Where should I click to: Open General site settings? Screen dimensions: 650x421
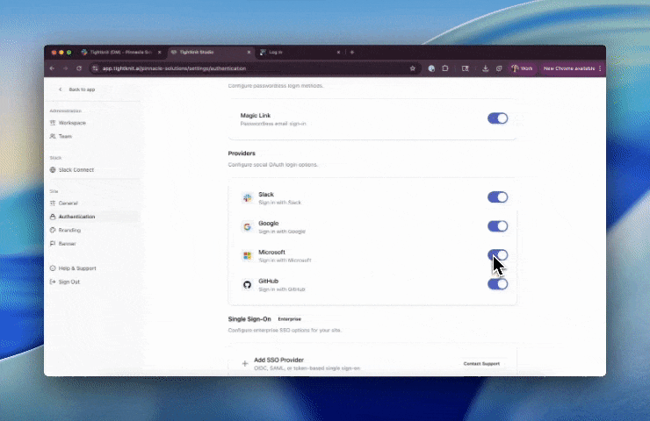(x=68, y=203)
